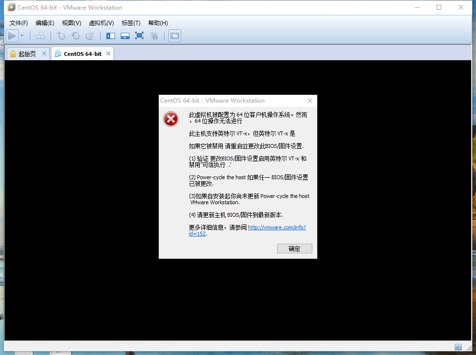Click the status bar icon at bottom right
Viewport: 476px width, 355px height.
458,347
